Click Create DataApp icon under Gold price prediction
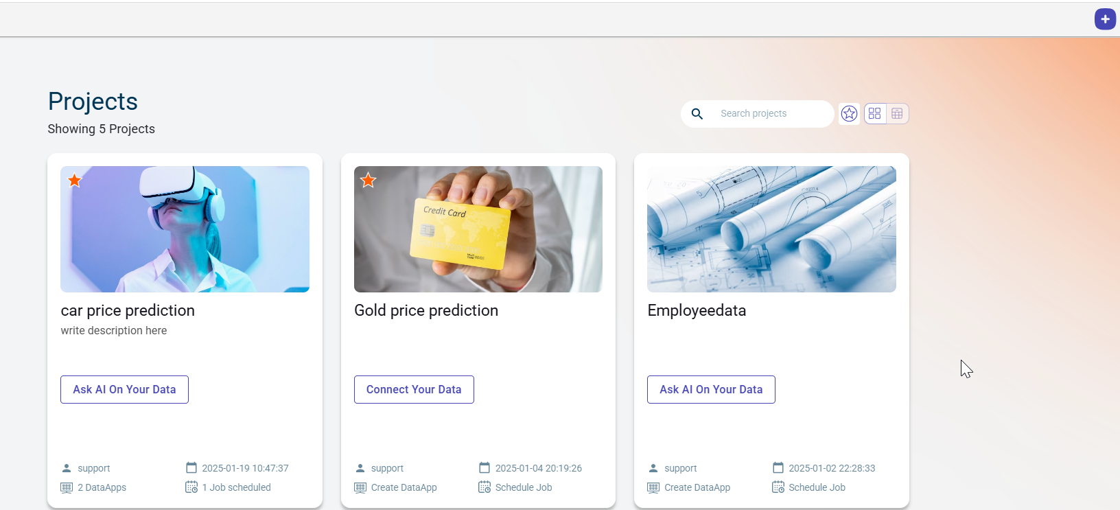1120x510 pixels. (x=360, y=487)
